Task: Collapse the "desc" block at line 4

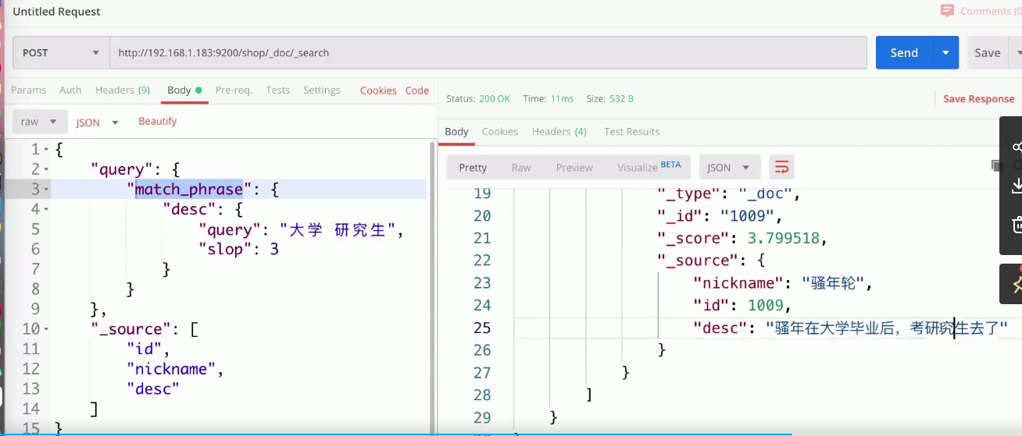Action: [47, 210]
